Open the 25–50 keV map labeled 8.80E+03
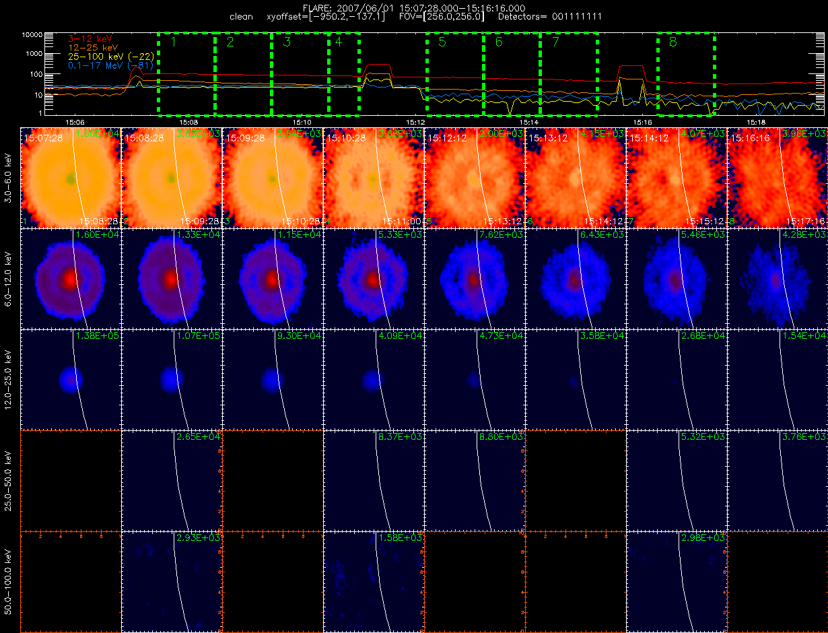This screenshot has height=633, width=828. tap(475, 480)
